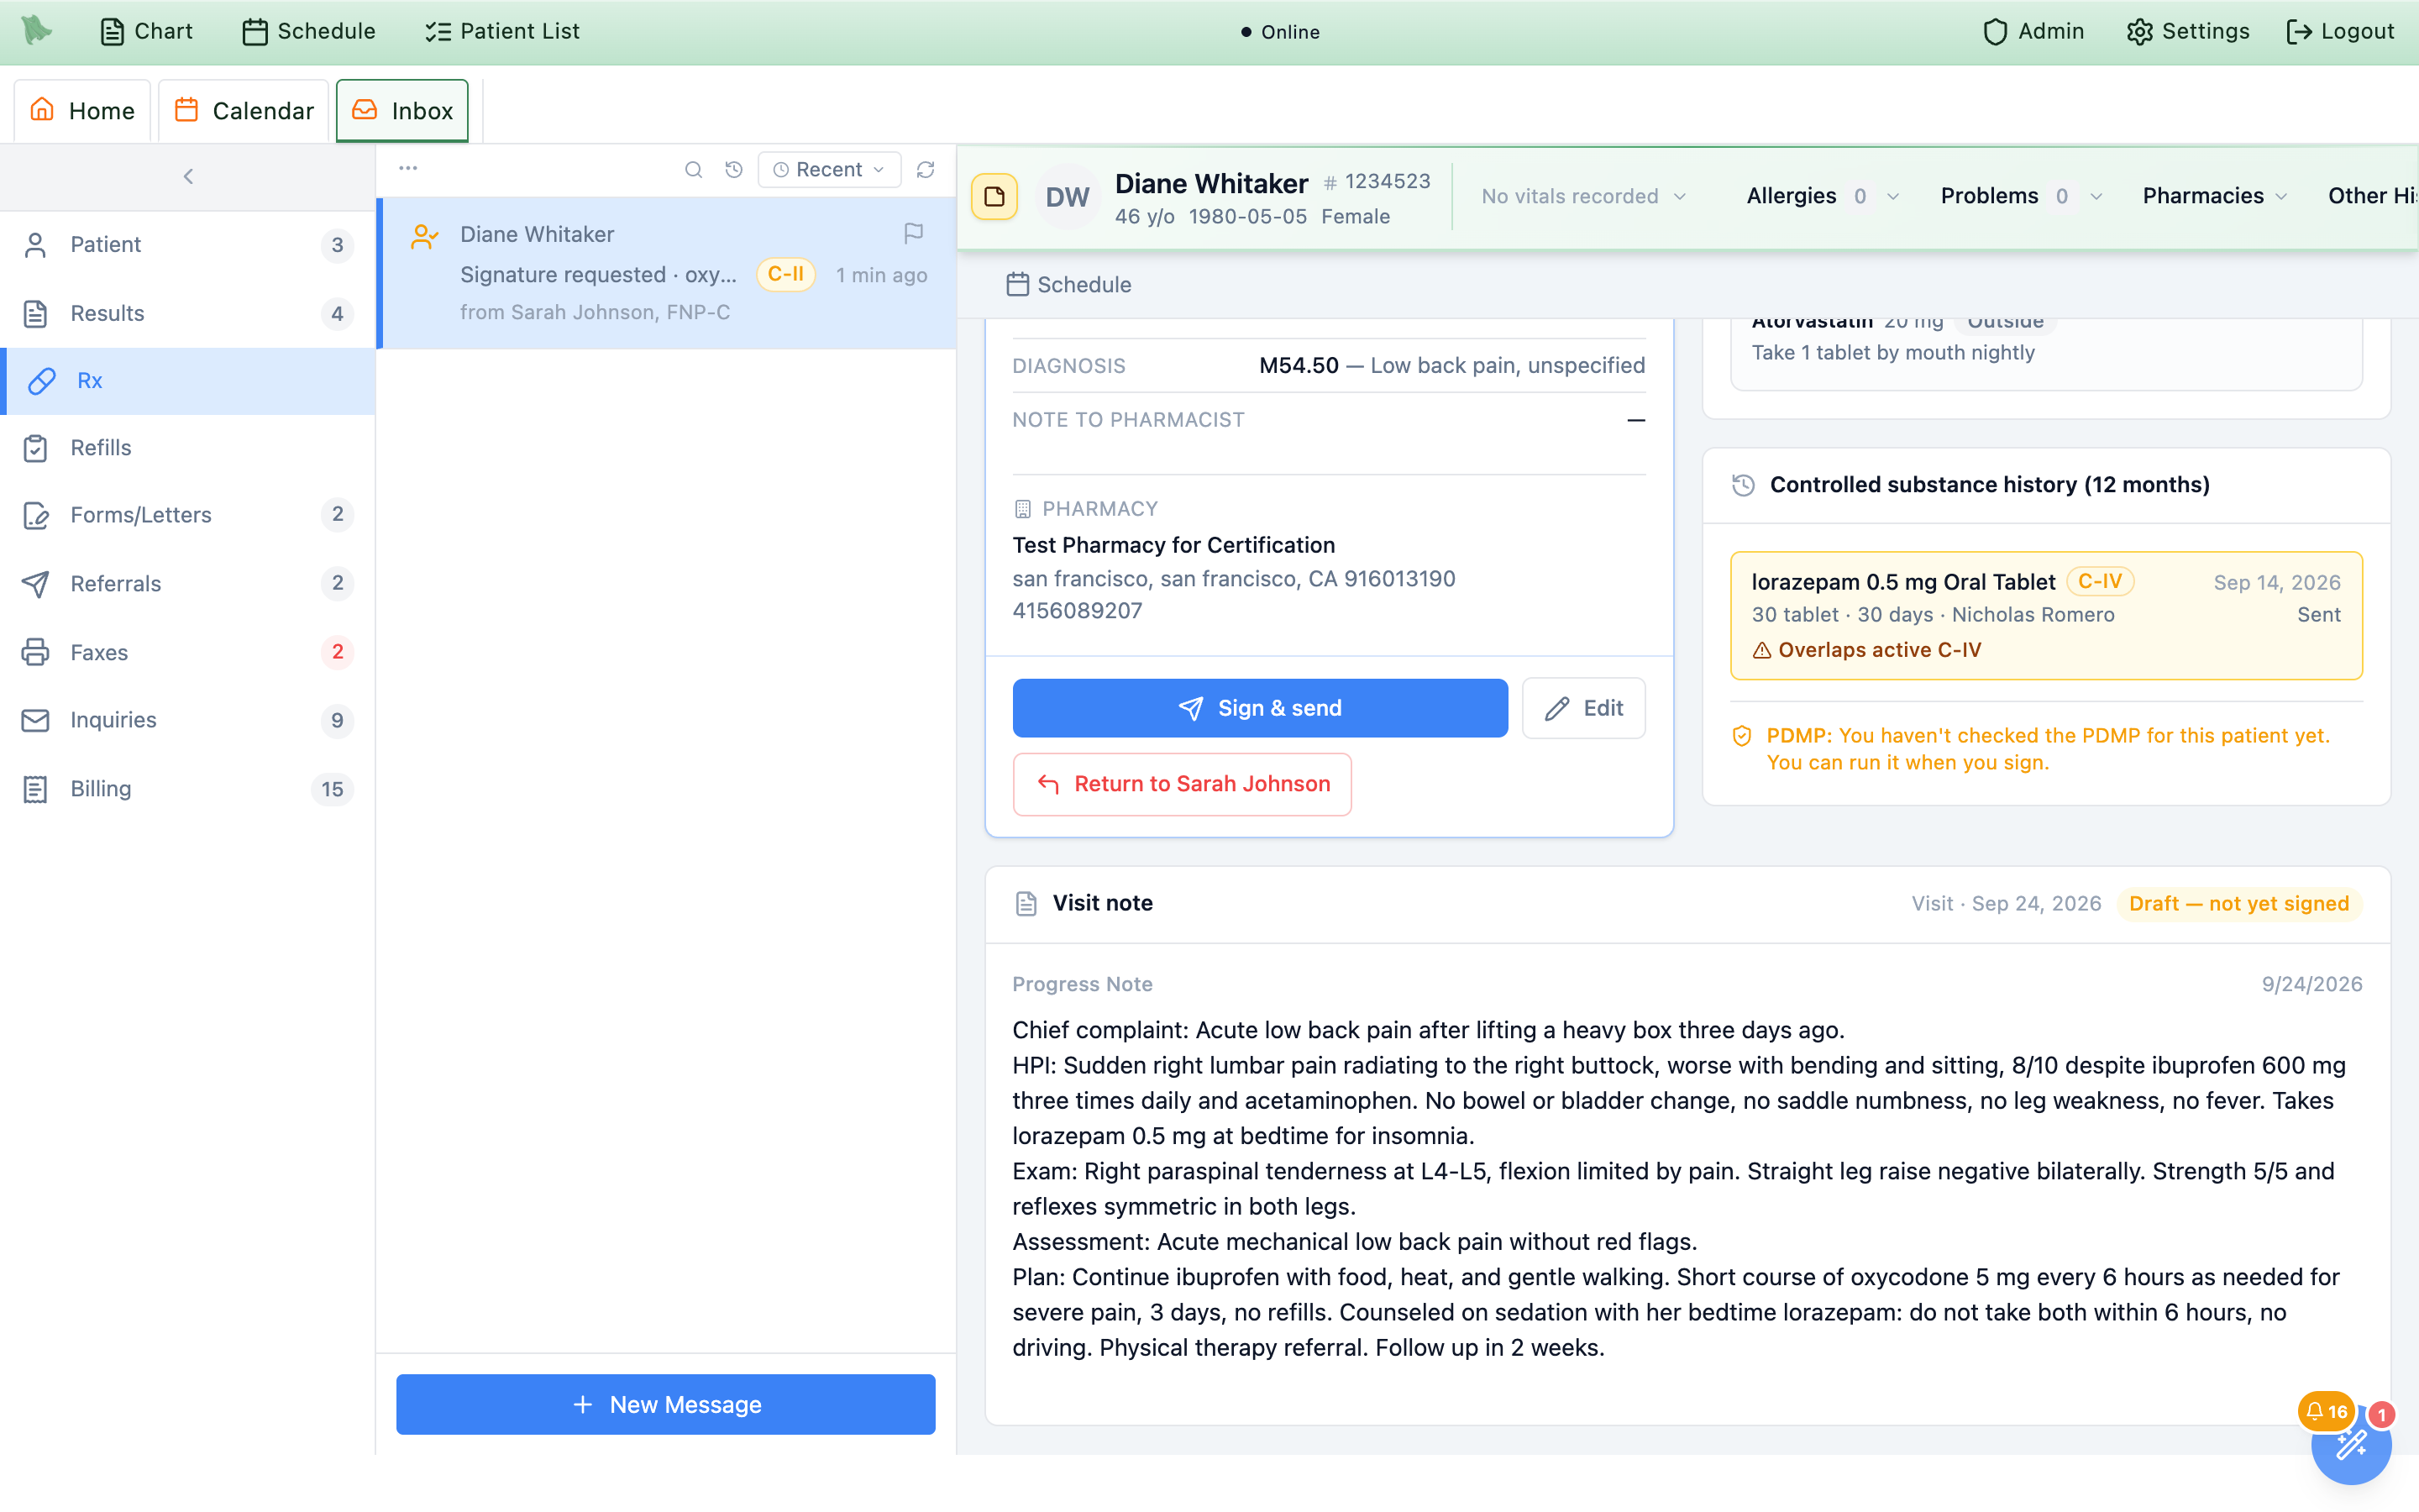This screenshot has width=2419, height=1512.
Task: Click the PDMP shield warning icon
Action: (x=1741, y=736)
